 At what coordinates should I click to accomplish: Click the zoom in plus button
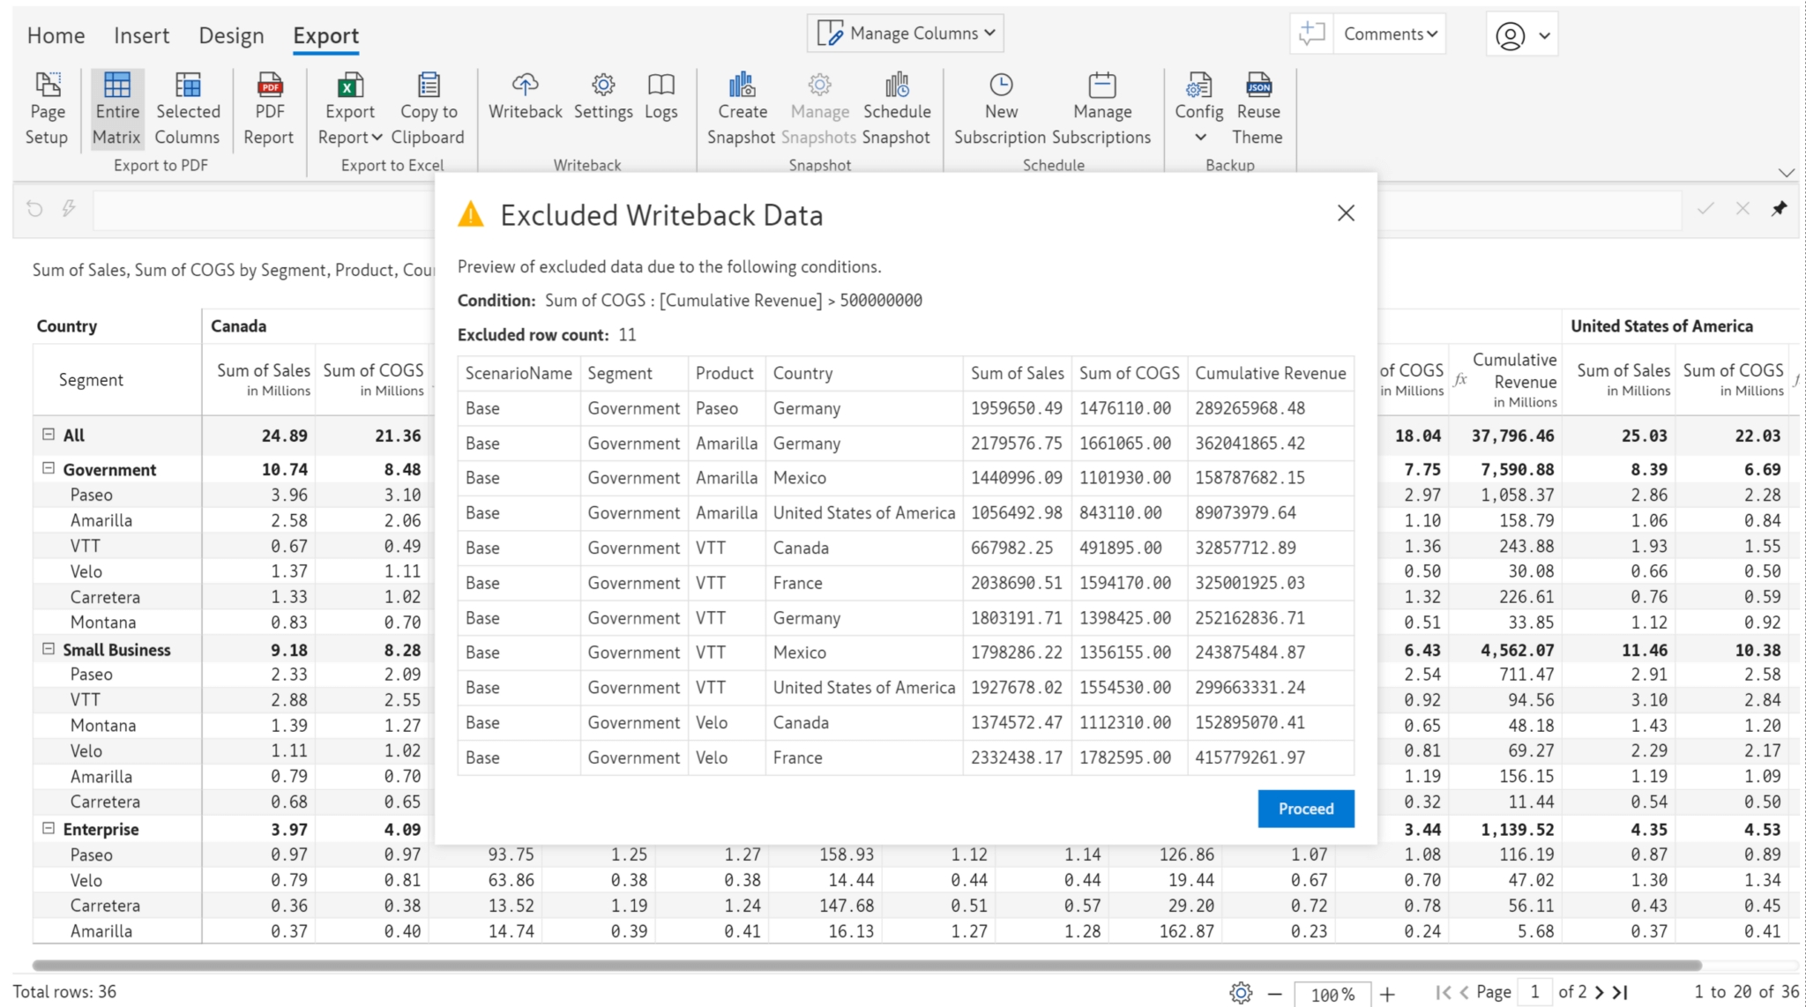(x=1387, y=994)
